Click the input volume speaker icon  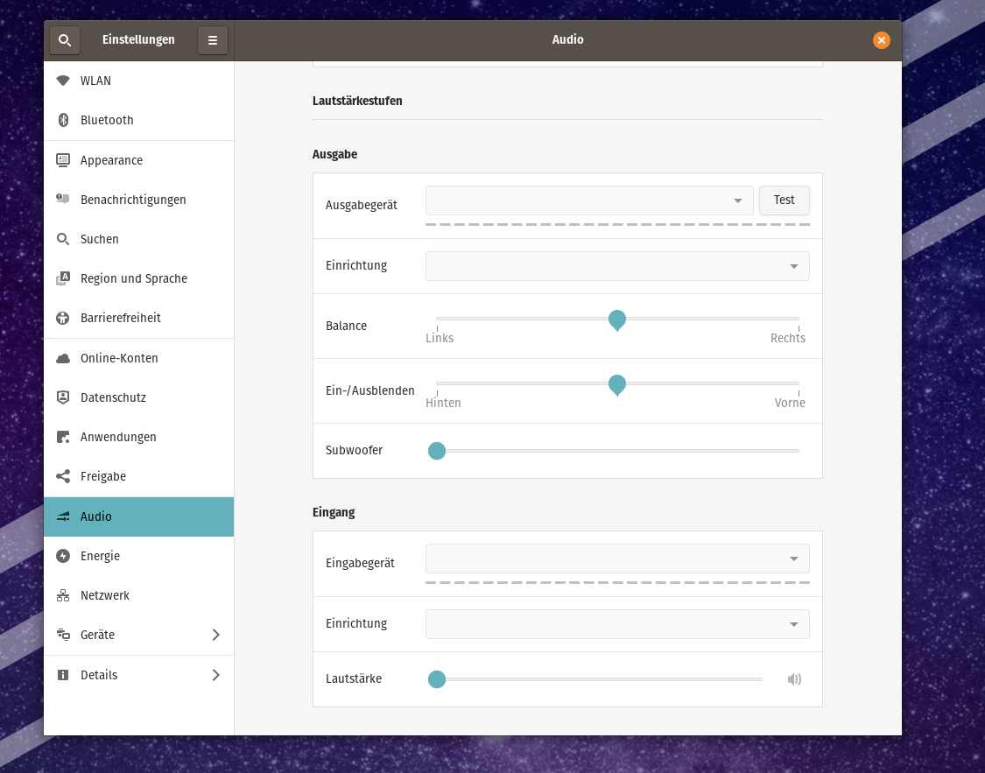[794, 678]
